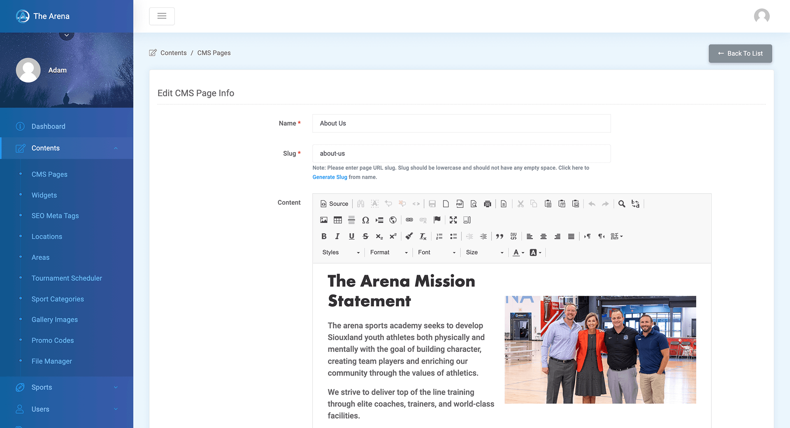
Task: Open the Size dropdown
Action: click(x=484, y=252)
